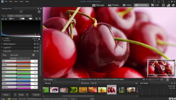The width and height of the screenshot is (176, 100).
Task: Open the Mode High Quality dropdown
Action: tap(22, 55)
